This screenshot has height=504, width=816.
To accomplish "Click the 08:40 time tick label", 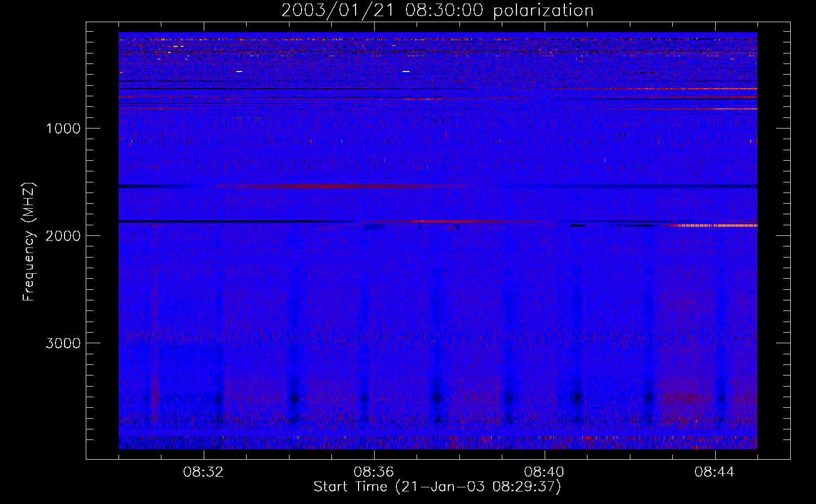I will [x=545, y=472].
